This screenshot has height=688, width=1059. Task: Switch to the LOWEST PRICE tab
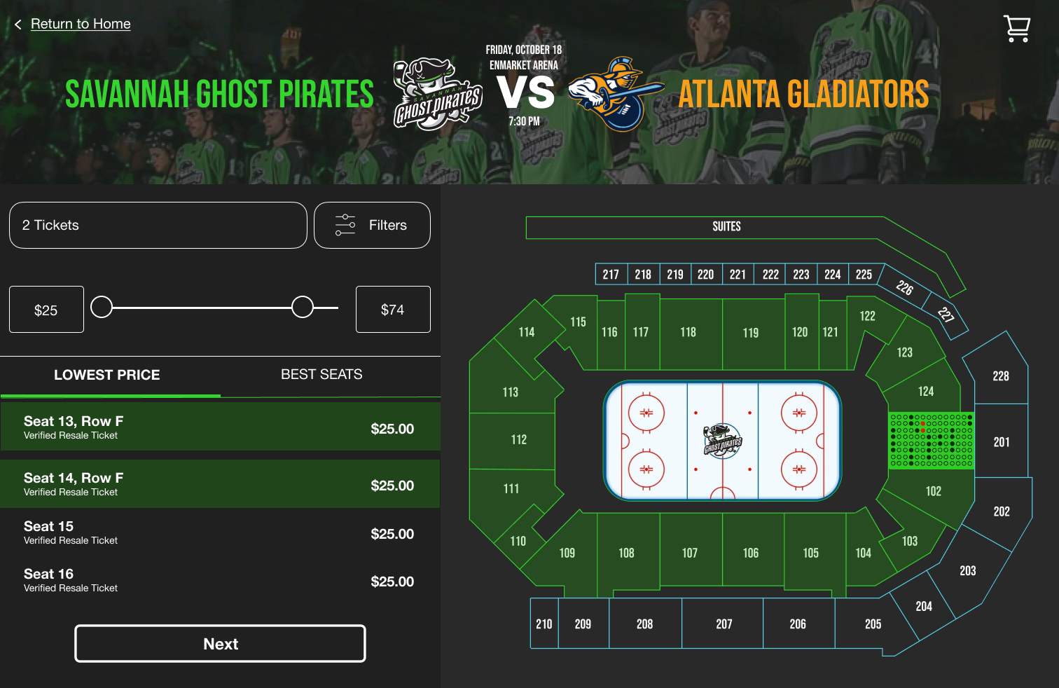[x=107, y=375]
